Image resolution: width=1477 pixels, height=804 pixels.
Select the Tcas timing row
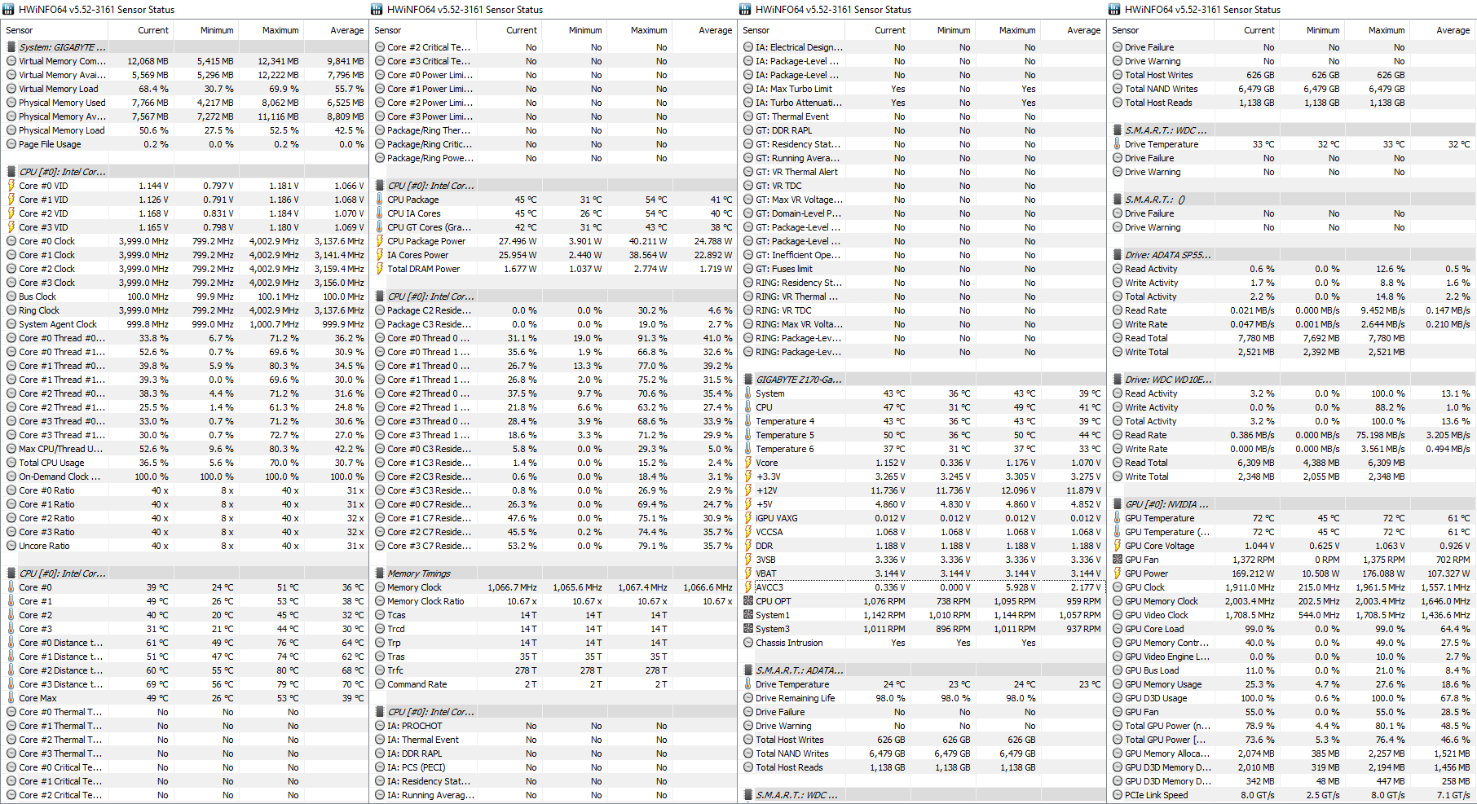(x=553, y=615)
